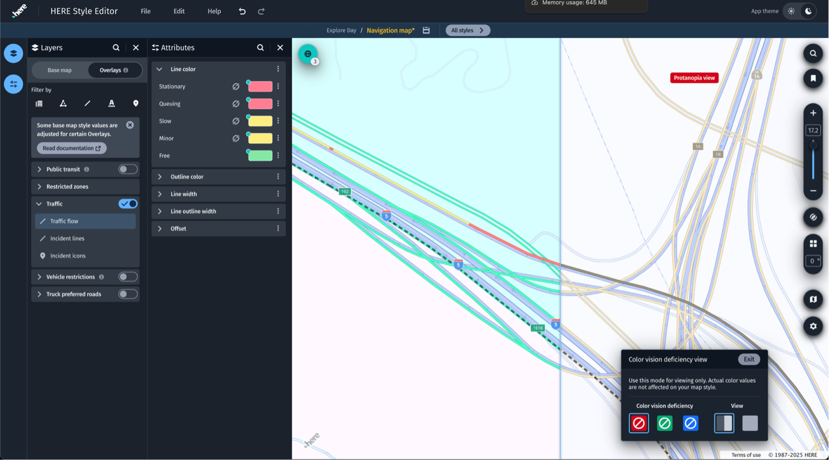Screen dimensions: 831x461
Task: Open the Stationary color swatch
Action: (261, 87)
